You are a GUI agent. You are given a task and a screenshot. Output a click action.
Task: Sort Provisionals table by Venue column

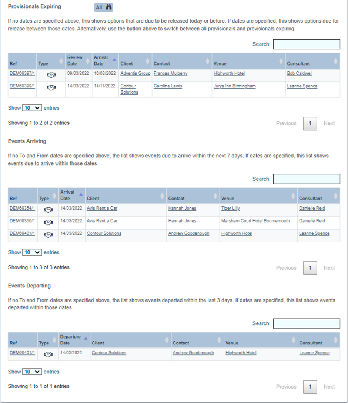[248, 61]
